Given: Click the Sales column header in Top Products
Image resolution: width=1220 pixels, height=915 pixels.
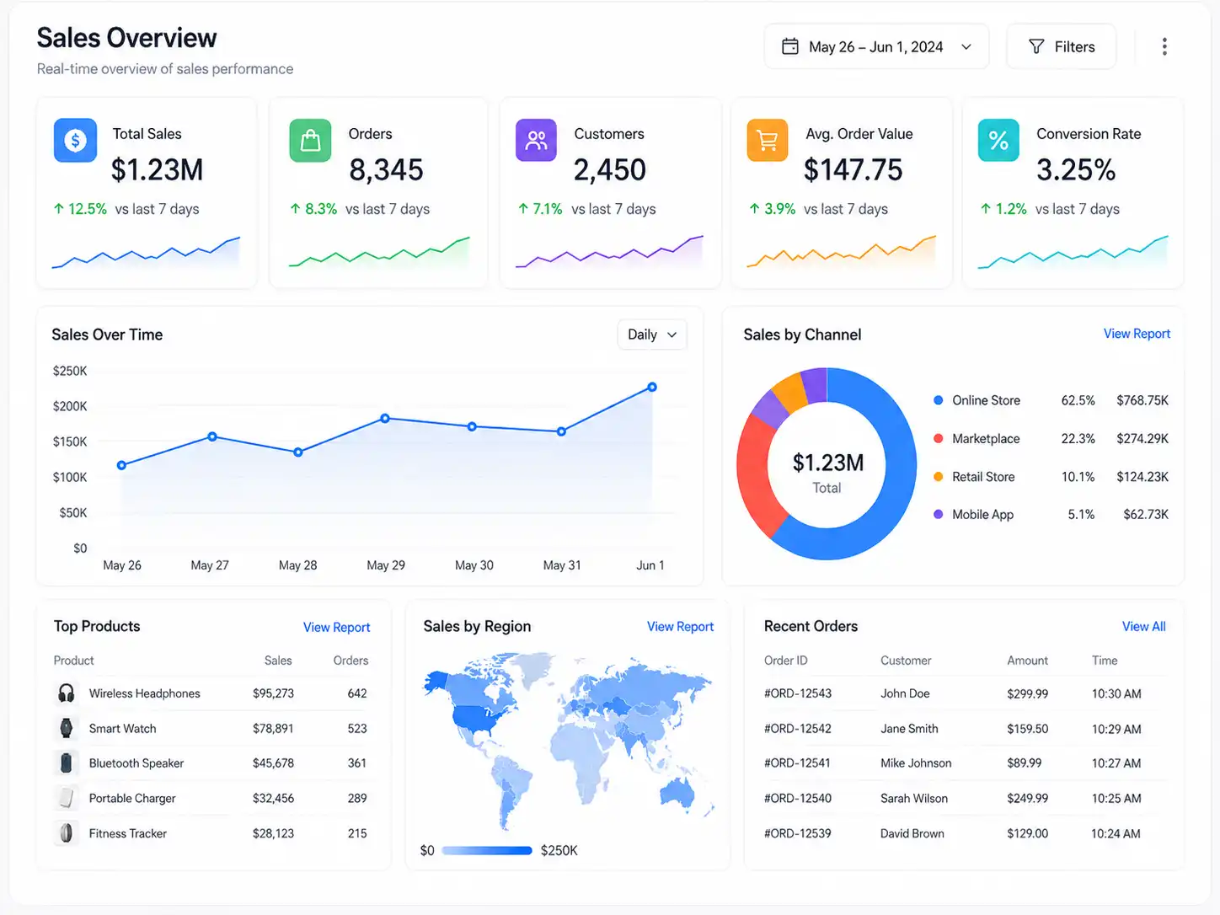Looking at the screenshot, I should tap(278, 661).
